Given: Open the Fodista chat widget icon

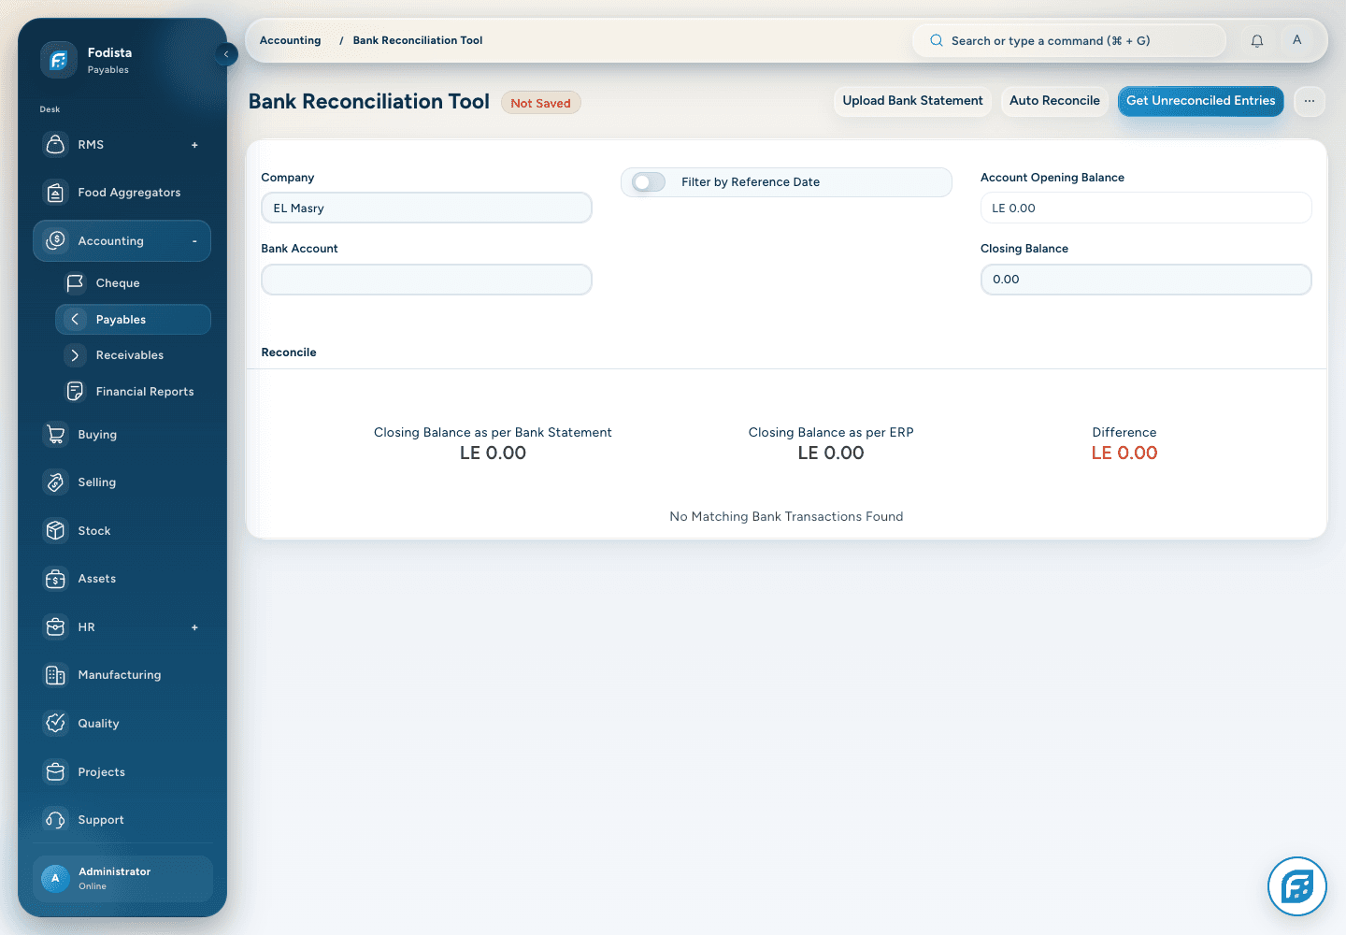Looking at the screenshot, I should (1297, 886).
